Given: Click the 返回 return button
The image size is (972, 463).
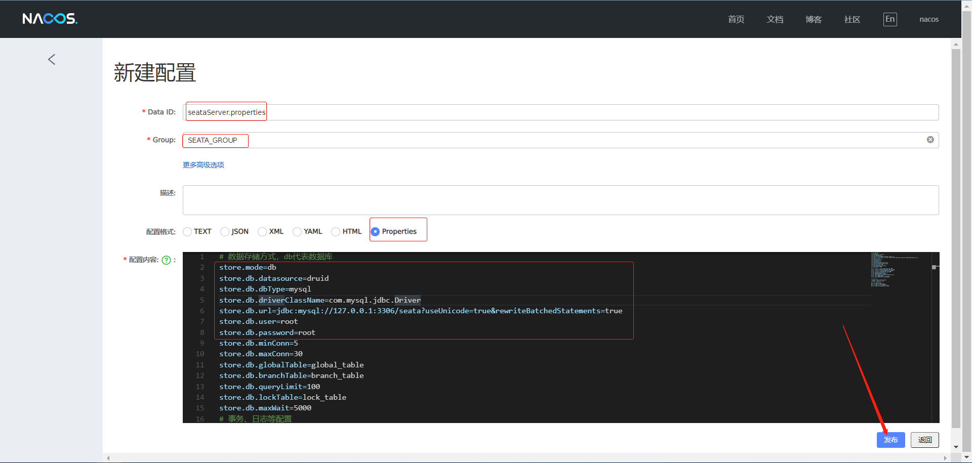Looking at the screenshot, I should pos(924,440).
